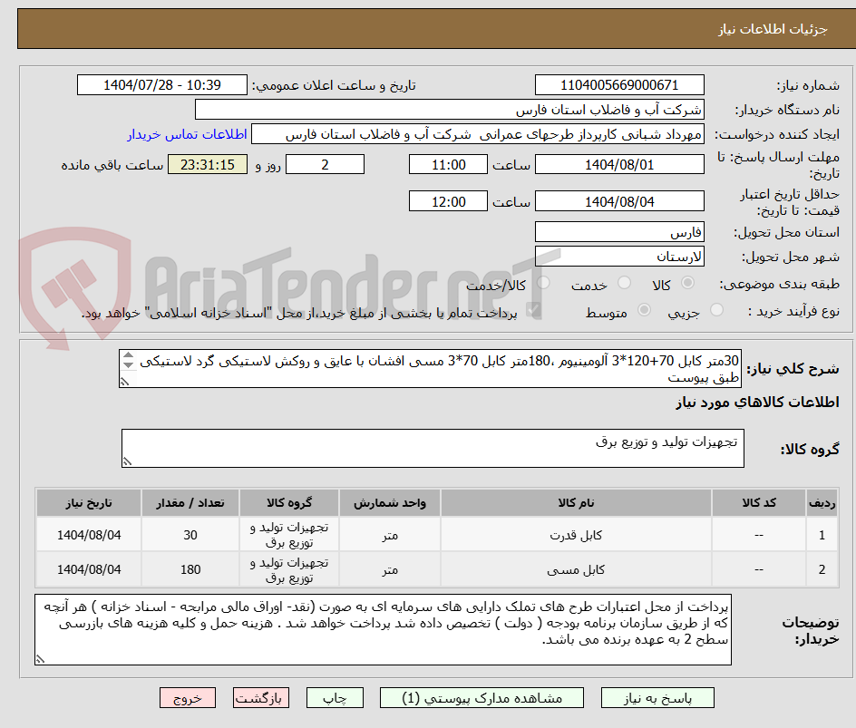Click the خروج (Exit) button
Viewport: 856px width, 728px height.
click(x=188, y=697)
